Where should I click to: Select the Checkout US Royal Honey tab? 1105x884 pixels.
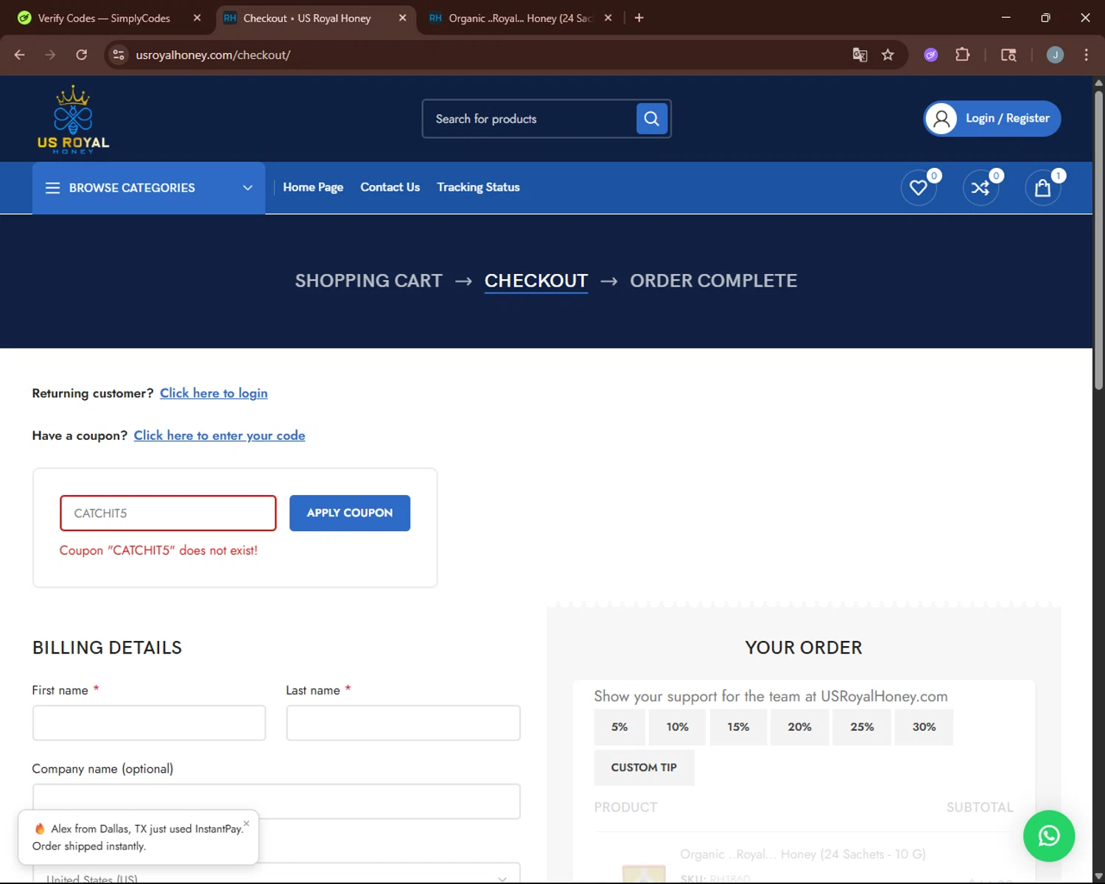[306, 18]
